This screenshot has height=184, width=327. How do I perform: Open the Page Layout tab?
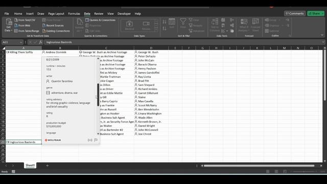point(56,14)
